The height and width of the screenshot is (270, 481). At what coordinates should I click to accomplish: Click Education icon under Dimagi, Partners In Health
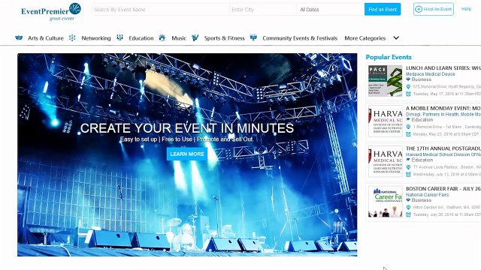tap(408, 120)
